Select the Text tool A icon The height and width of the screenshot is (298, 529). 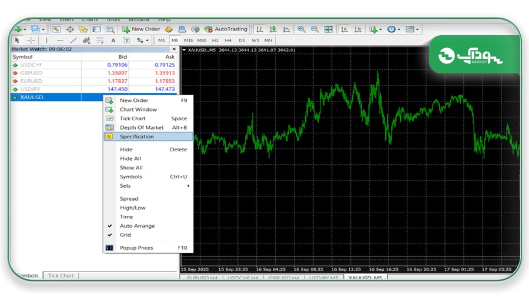pyautogui.click(x=113, y=40)
